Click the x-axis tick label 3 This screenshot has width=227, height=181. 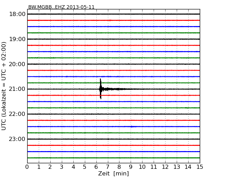tap(62, 167)
